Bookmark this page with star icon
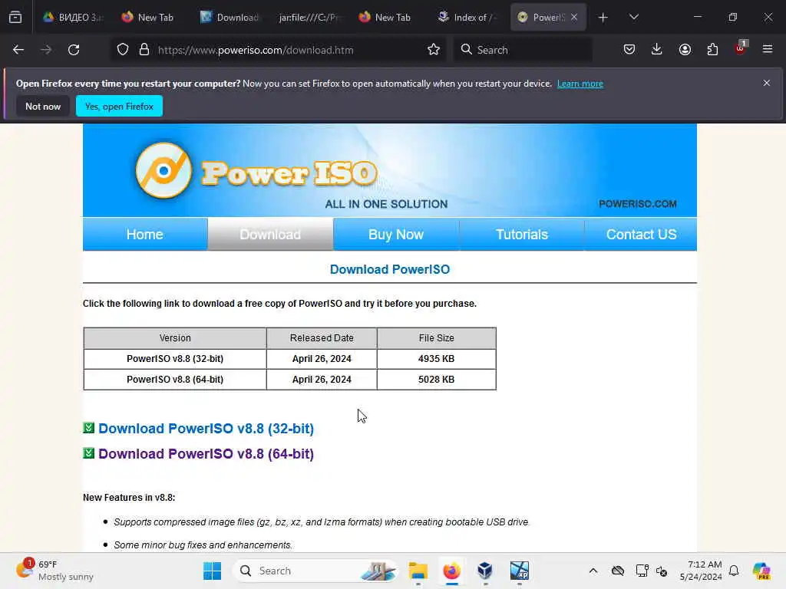Viewport: 786px width, 589px height. coord(434,50)
